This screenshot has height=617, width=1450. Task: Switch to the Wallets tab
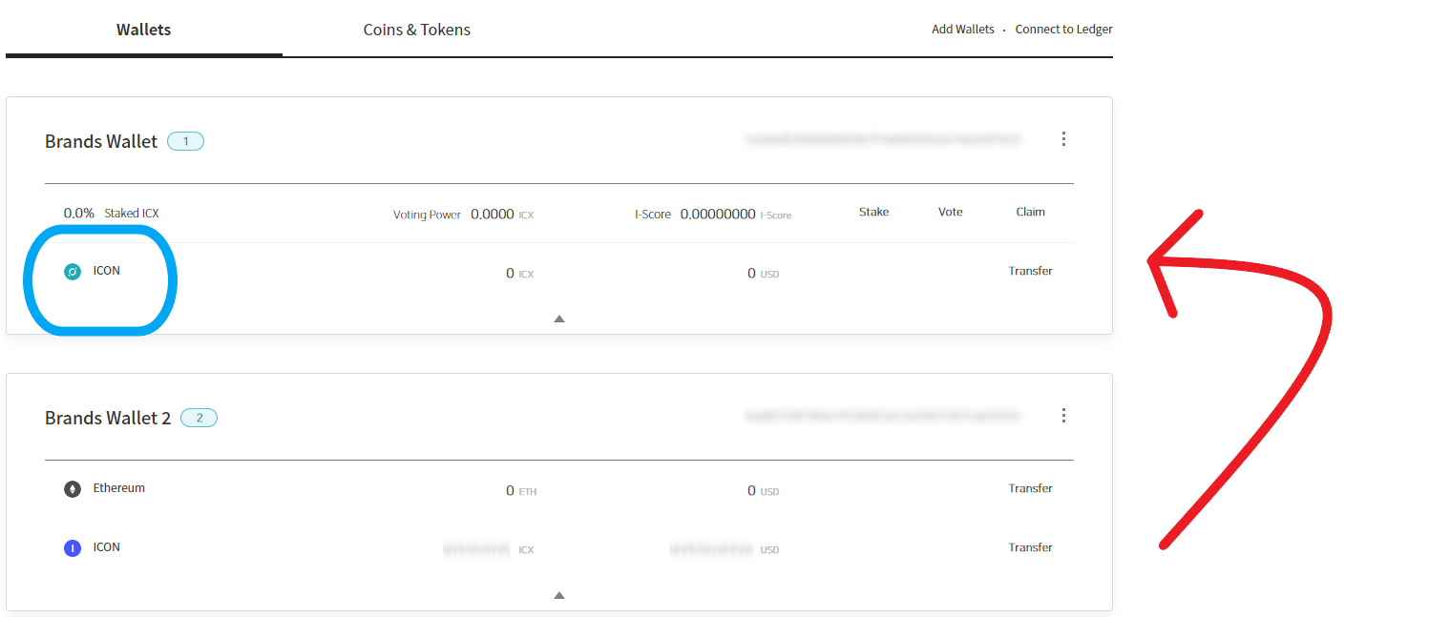click(144, 30)
